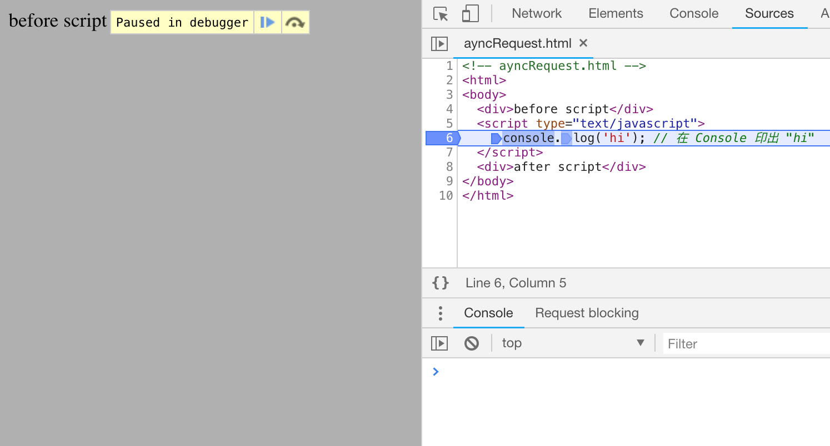Open the Console panel tab
The width and height of the screenshot is (830, 446).
[x=694, y=13]
